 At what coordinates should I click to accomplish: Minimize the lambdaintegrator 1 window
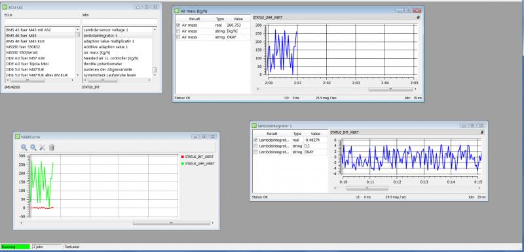463,125
